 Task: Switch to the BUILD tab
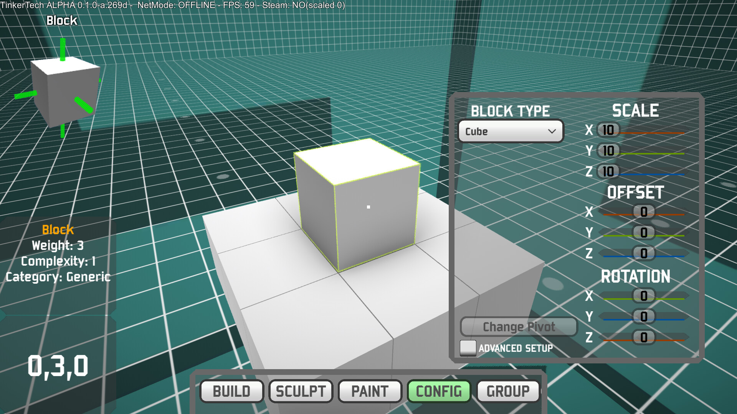pos(231,391)
